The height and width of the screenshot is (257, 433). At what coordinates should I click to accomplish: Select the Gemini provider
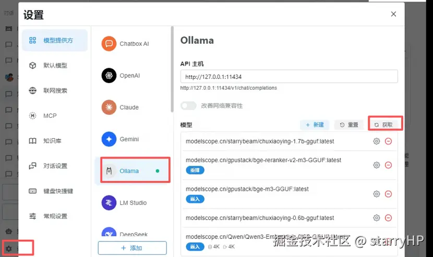[x=132, y=139]
